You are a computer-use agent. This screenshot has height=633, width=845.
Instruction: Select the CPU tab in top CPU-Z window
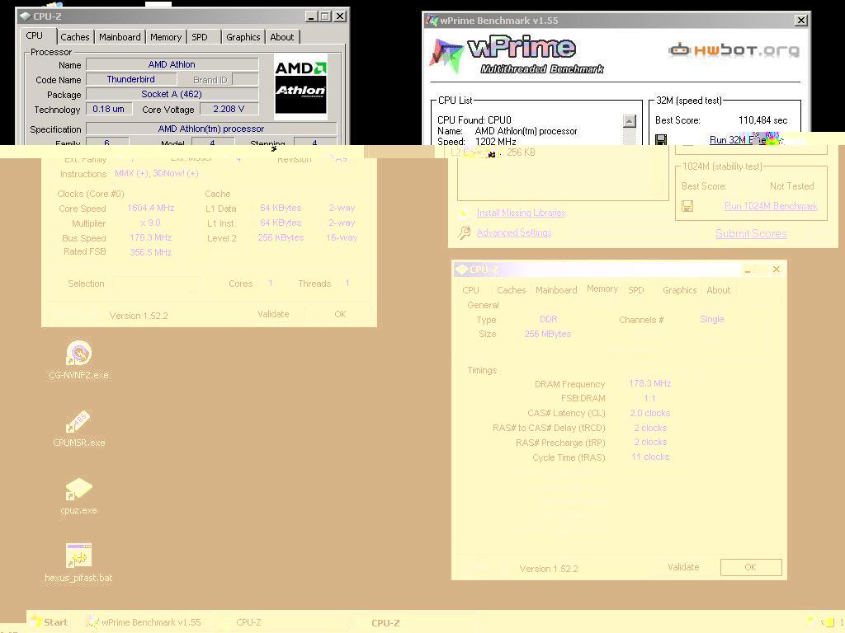(35, 35)
